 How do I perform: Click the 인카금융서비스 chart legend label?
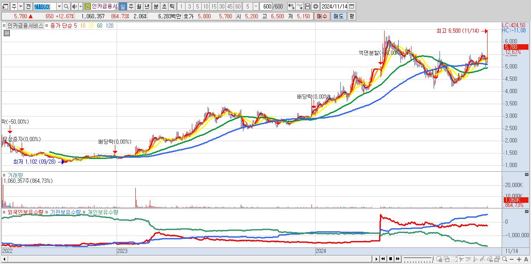pyautogui.click(x=26, y=26)
